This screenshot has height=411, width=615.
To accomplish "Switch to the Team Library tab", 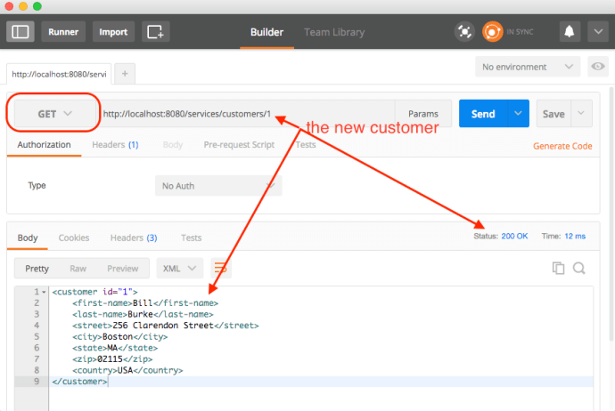I will click(x=334, y=32).
